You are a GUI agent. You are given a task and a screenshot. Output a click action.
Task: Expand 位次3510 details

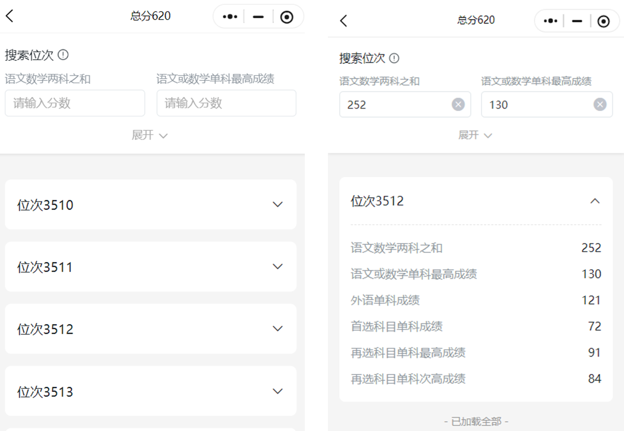278,205
